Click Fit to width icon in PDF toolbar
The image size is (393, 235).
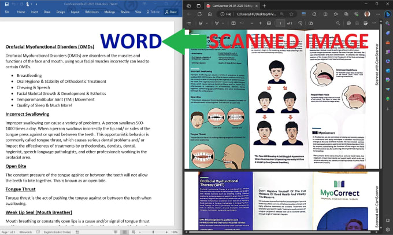pyautogui.click(x=269, y=23)
